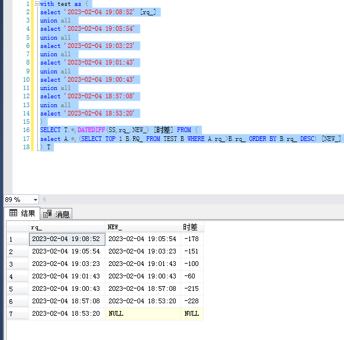Click the 时差 cell with value -215
Viewport: 344px width, 340px height.
point(192,288)
